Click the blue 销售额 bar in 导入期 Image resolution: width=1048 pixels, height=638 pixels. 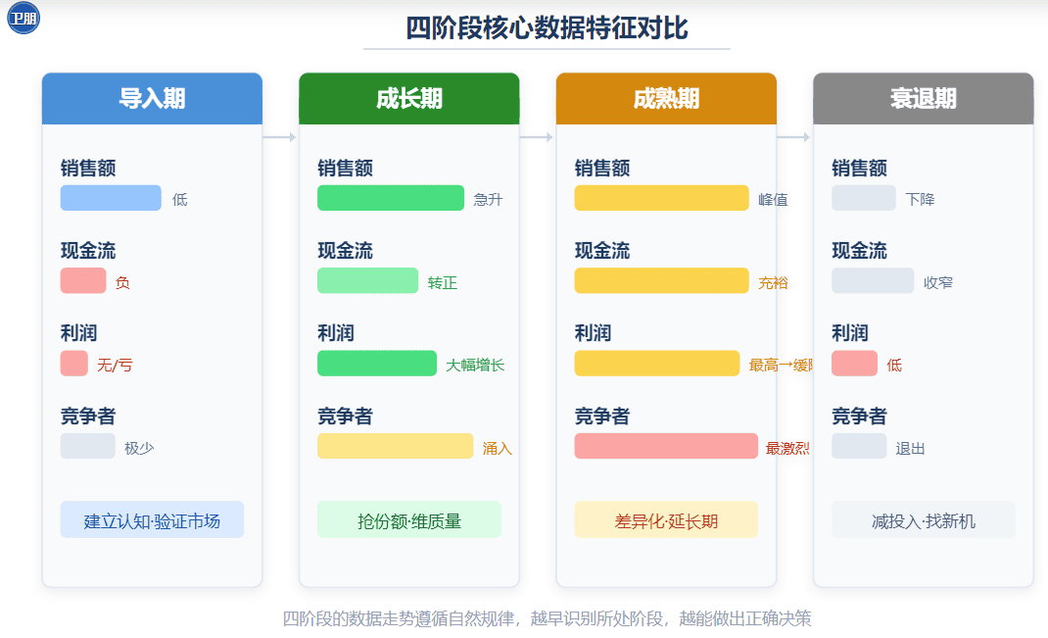click(111, 198)
